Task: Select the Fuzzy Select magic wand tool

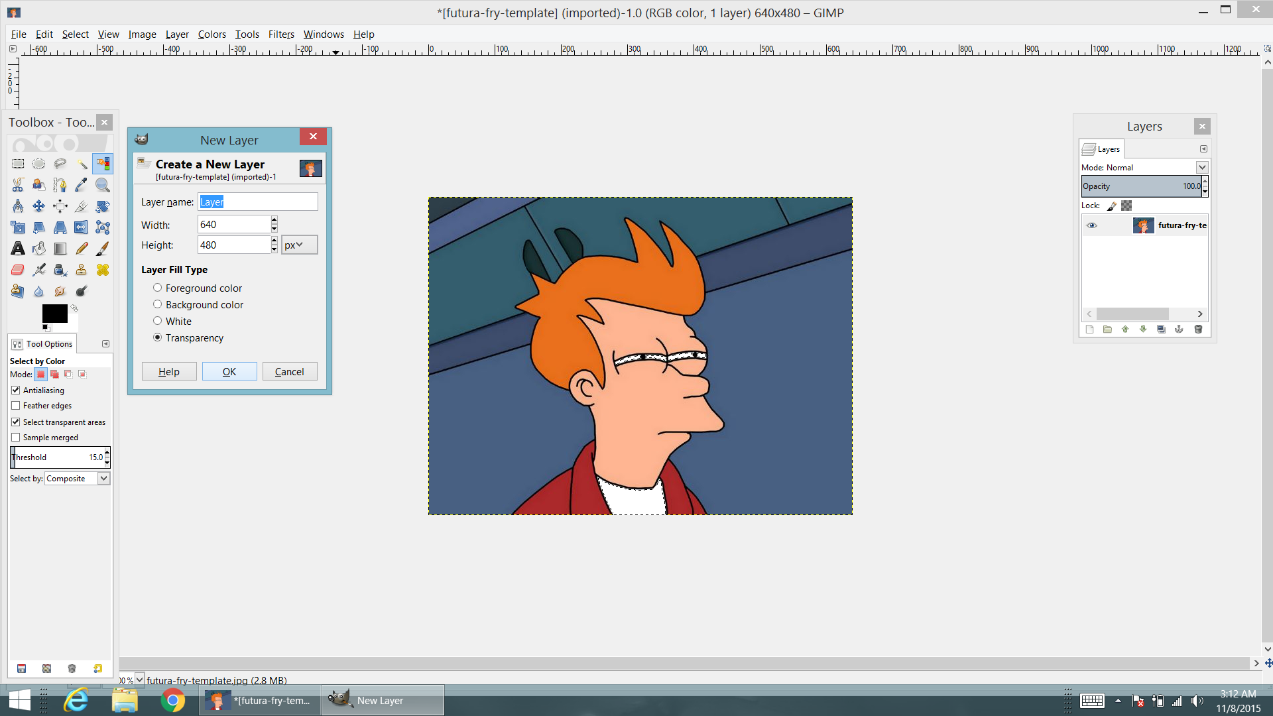Action: click(82, 164)
